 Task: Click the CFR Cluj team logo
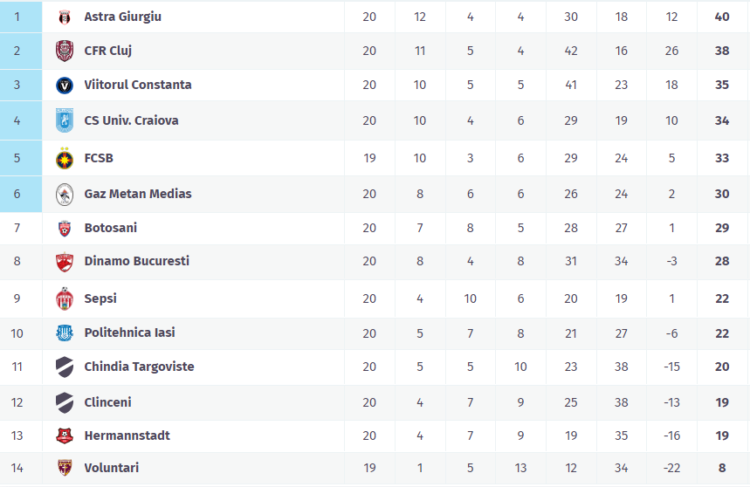pos(64,51)
